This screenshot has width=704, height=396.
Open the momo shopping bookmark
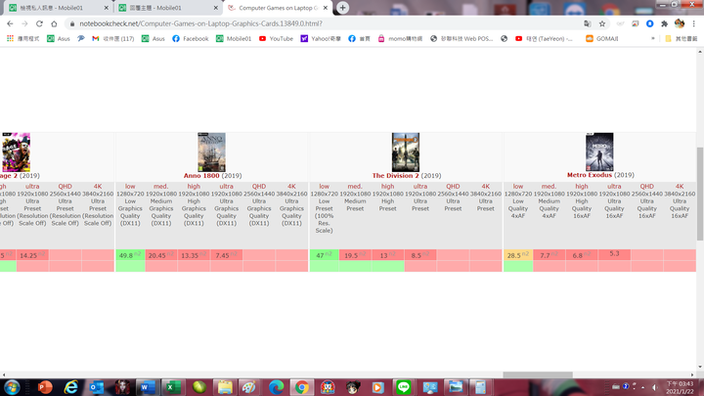(400, 38)
